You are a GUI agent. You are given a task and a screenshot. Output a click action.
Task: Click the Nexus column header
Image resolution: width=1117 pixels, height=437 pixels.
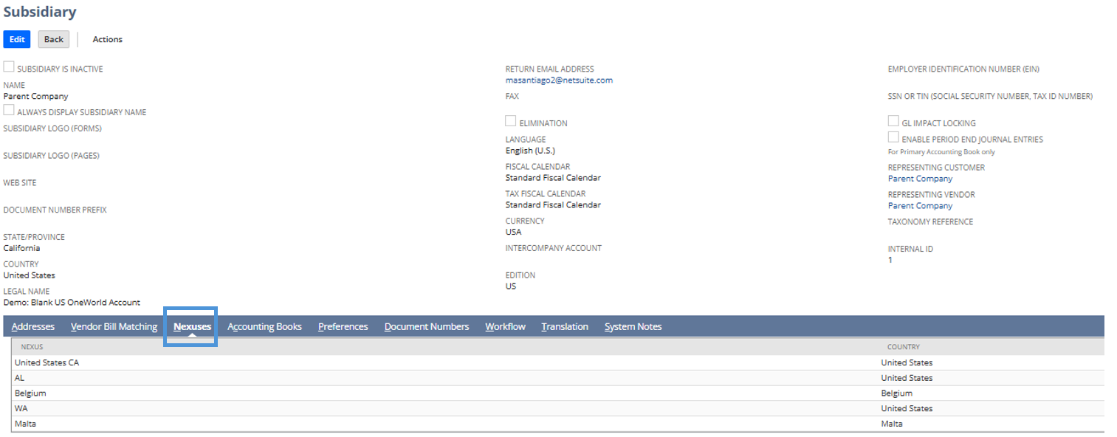(32, 347)
